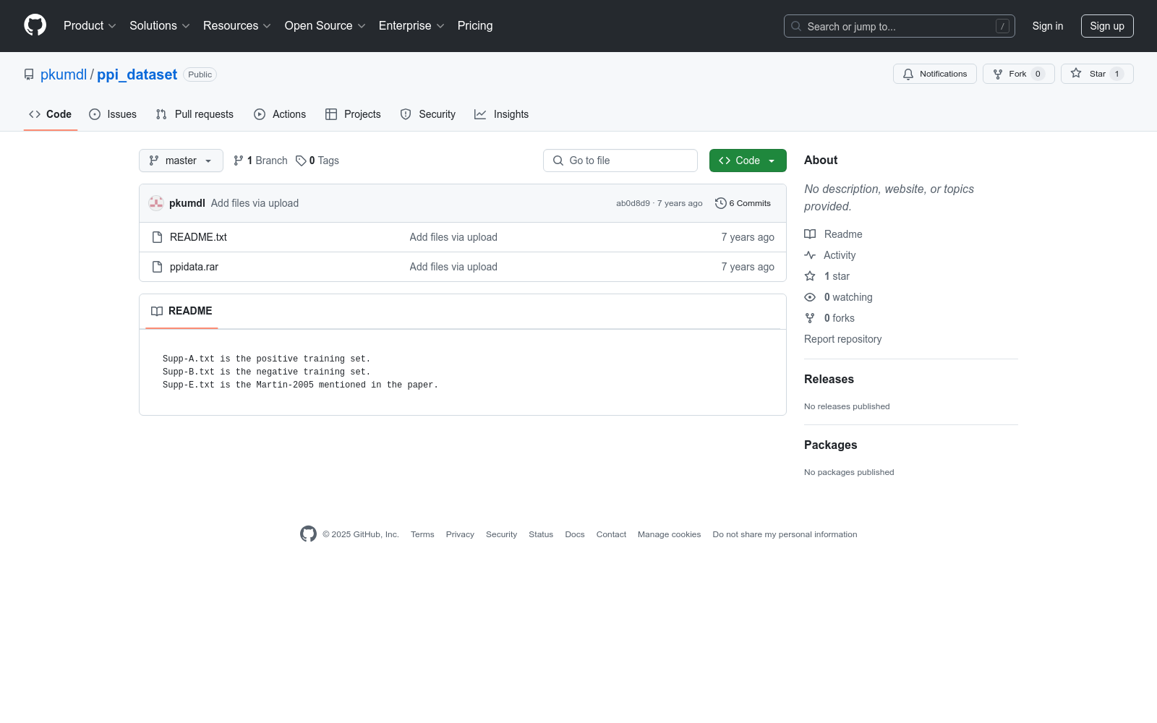
Task: Click the footer GitHub logo
Action: point(308,534)
